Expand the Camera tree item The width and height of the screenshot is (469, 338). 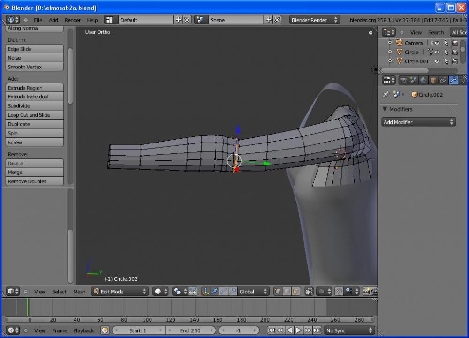coord(390,43)
